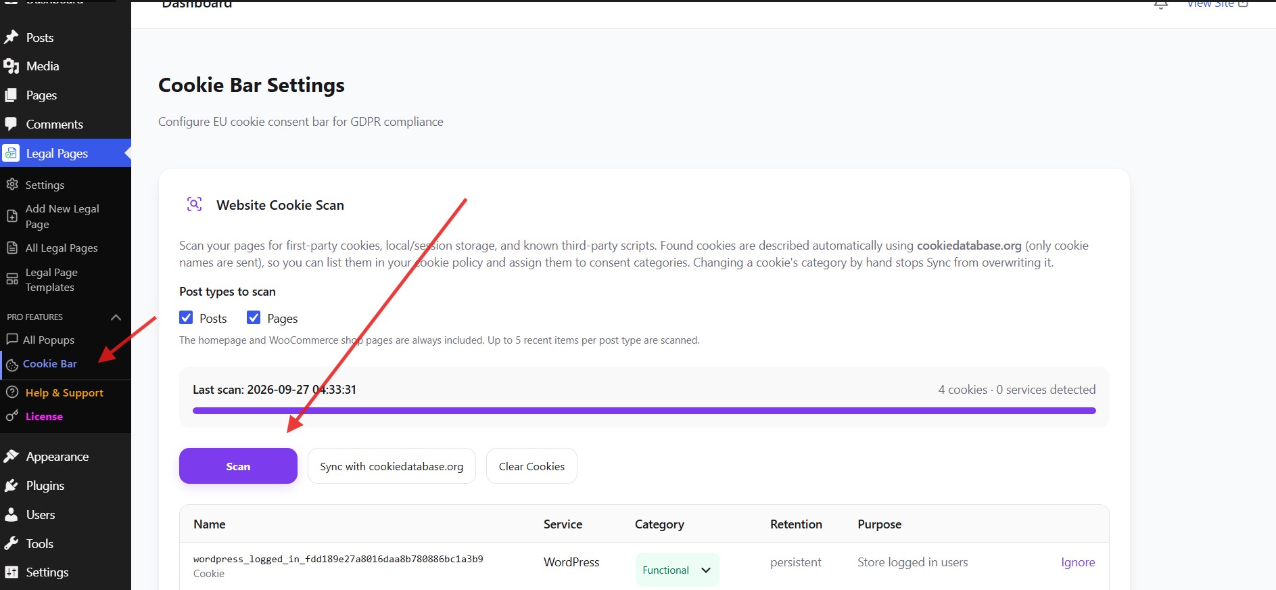Click the Media icon in sidebar
The image size is (1276, 590).
[x=11, y=66]
